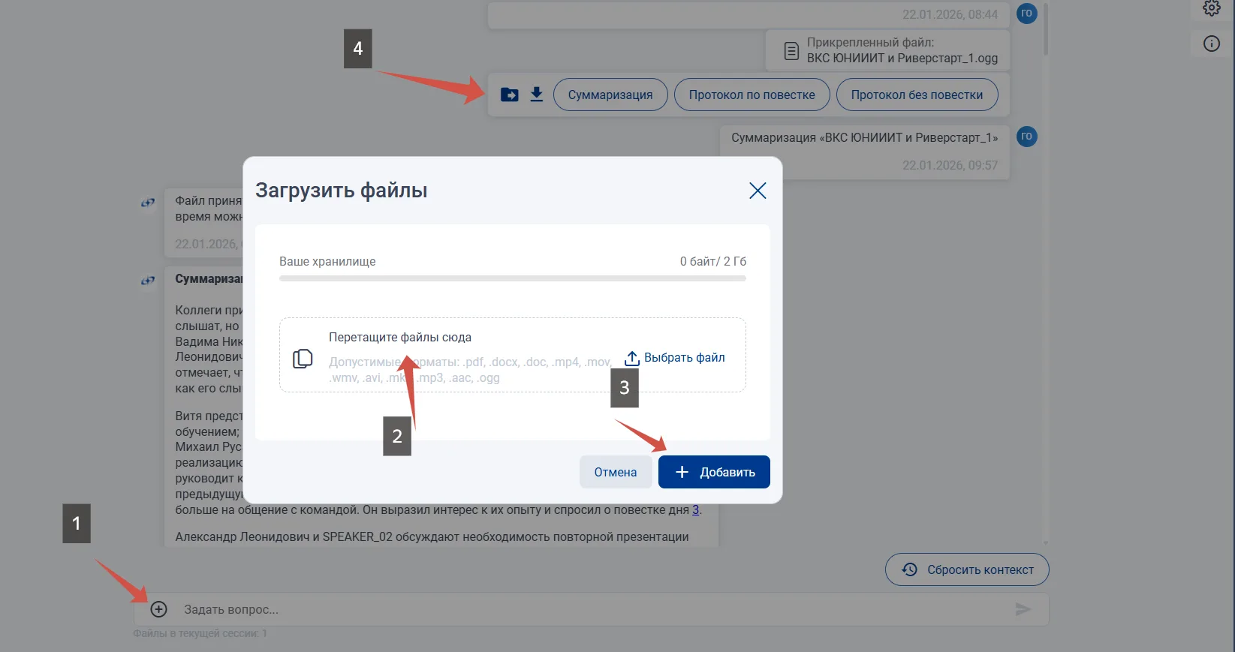Open the settings gear icon
This screenshot has height=652, width=1235.
(1212, 8)
